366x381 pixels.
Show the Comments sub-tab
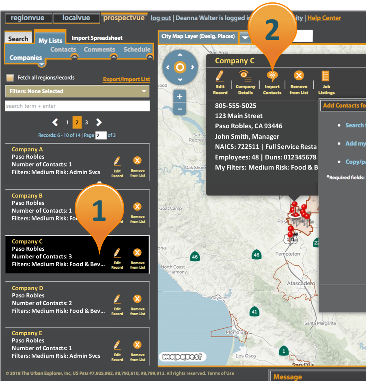(99, 50)
